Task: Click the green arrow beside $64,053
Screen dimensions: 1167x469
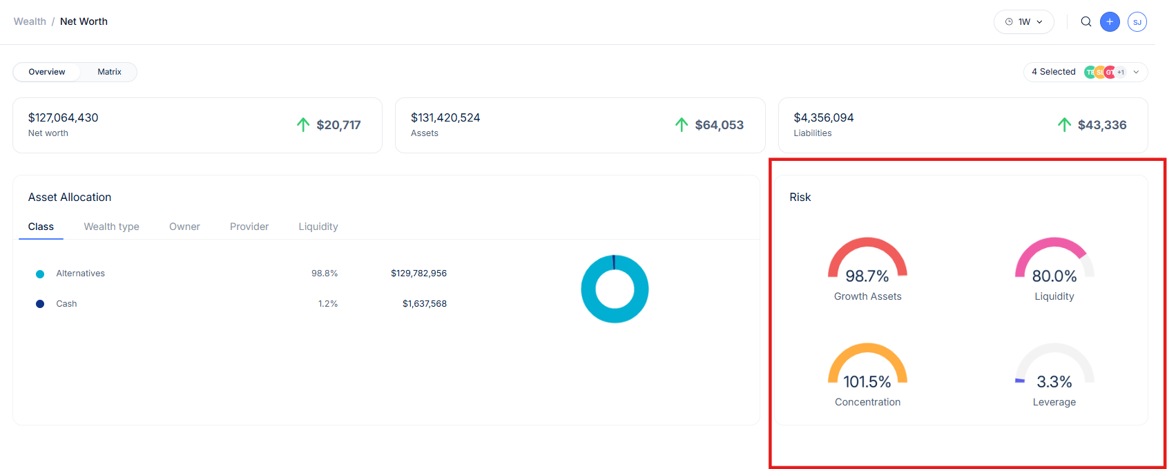Action: [682, 125]
